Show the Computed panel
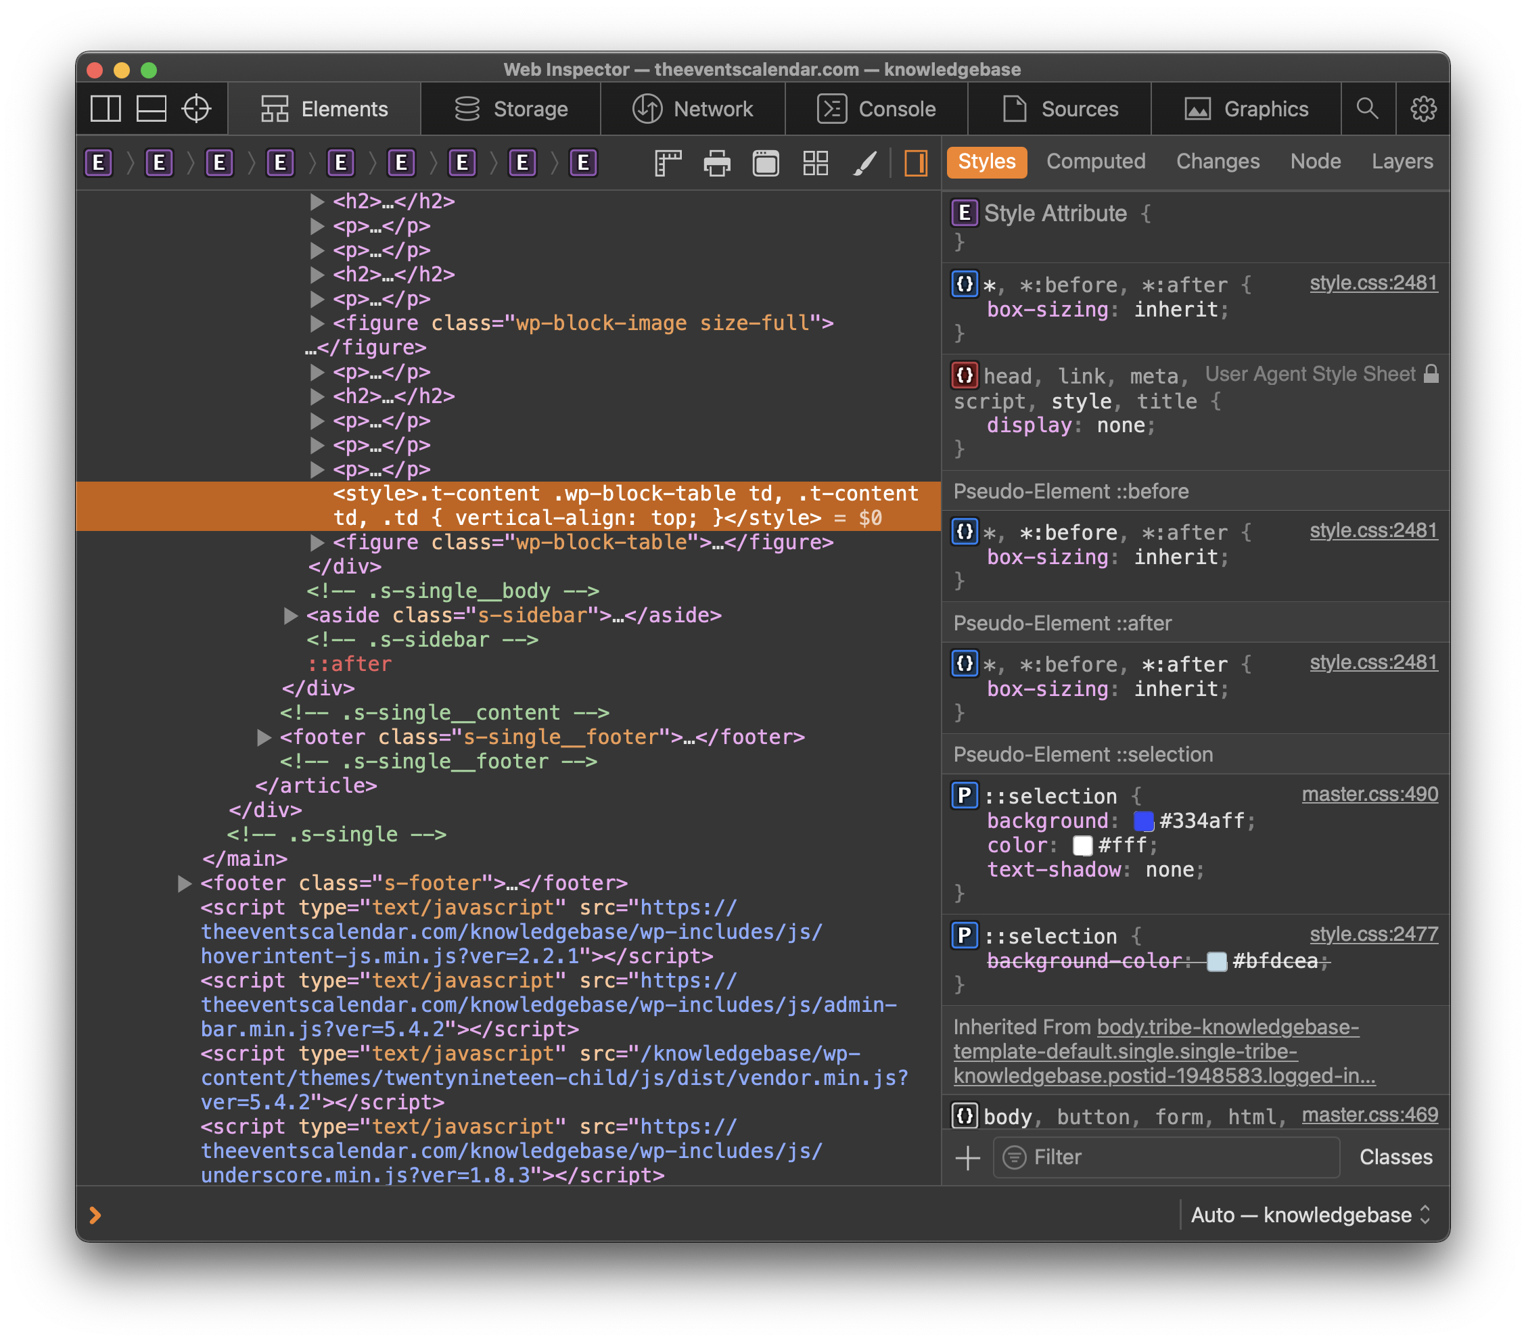This screenshot has height=1342, width=1526. click(x=1095, y=161)
